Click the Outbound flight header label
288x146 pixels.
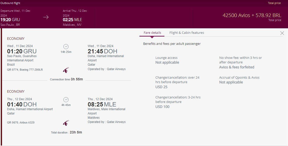(10, 3)
